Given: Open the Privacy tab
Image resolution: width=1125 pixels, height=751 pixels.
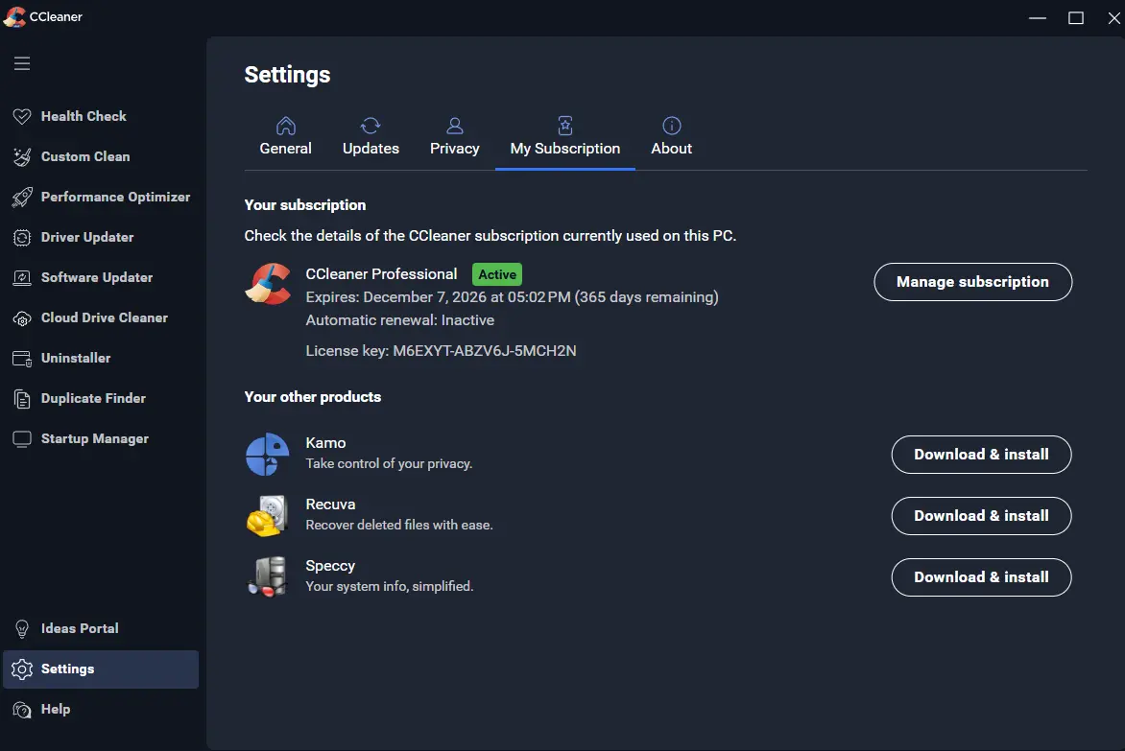Looking at the screenshot, I should (455, 137).
